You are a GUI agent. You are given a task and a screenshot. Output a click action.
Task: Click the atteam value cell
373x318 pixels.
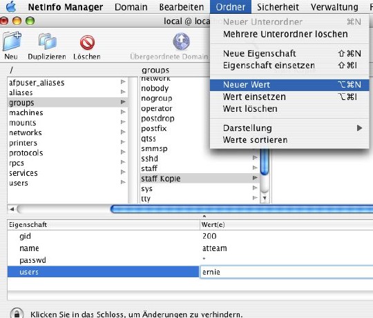click(x=287, y=248)
